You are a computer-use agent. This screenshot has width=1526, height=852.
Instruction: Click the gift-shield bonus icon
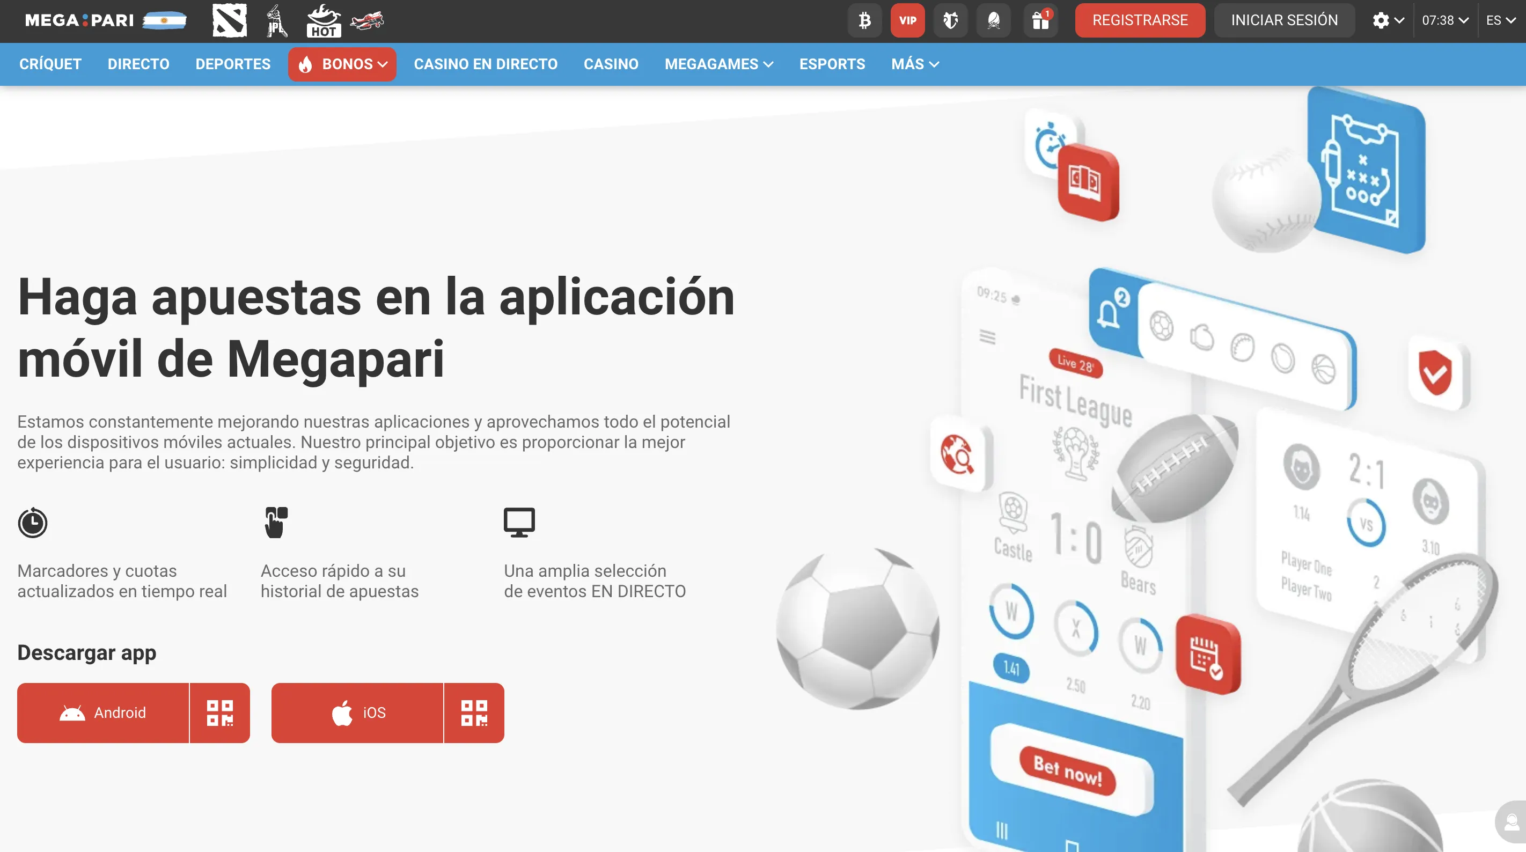951,20
